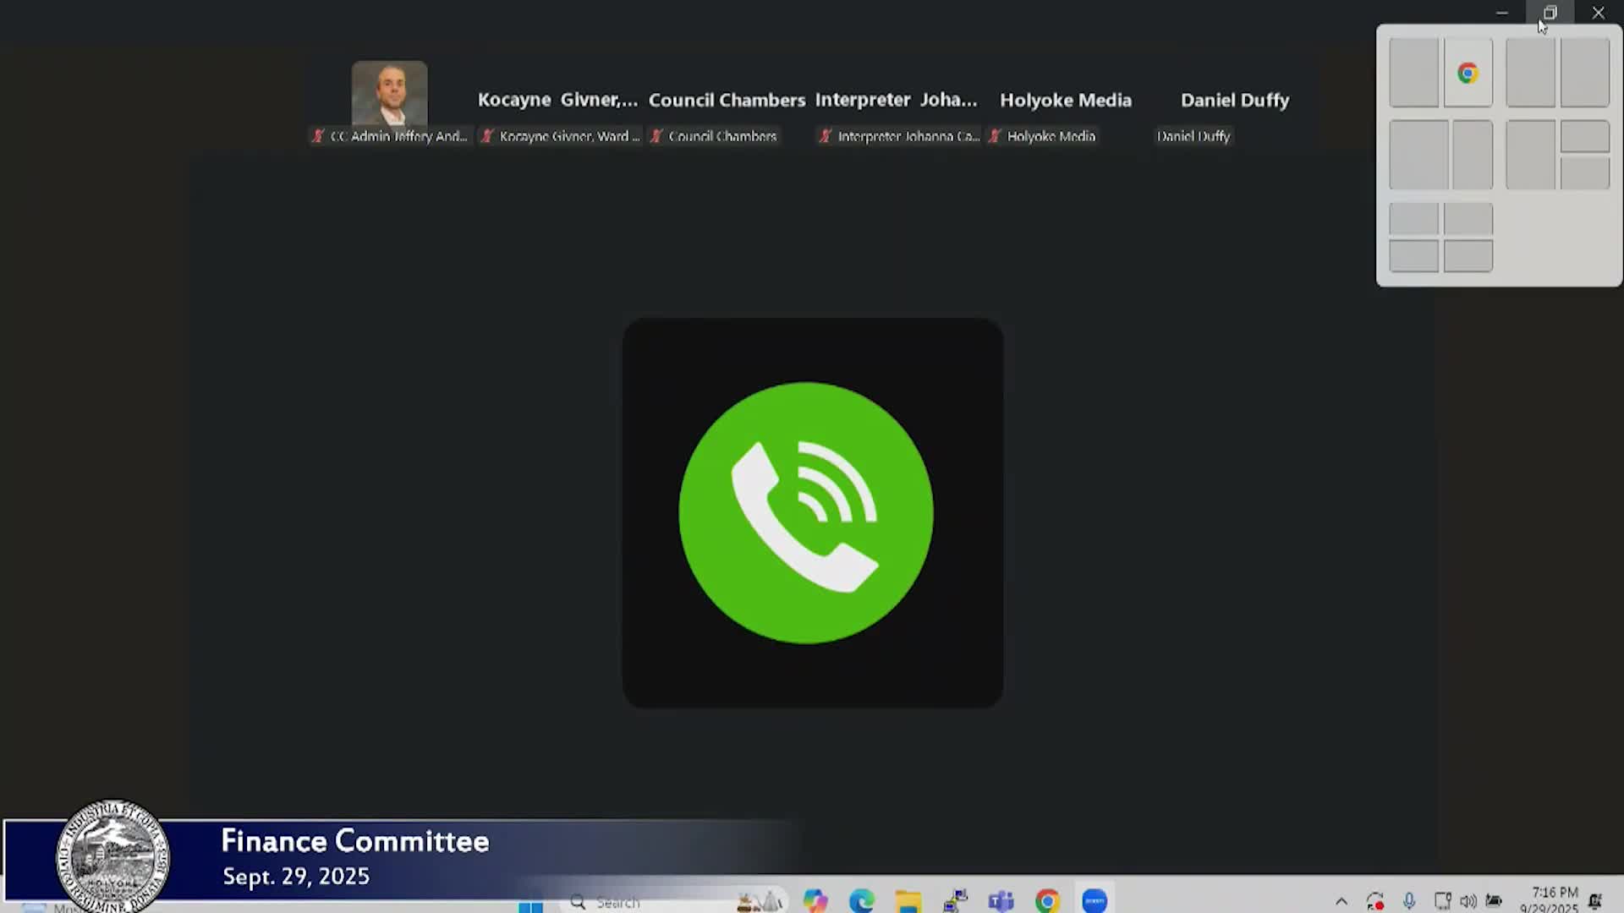The width and height of the screenshot is (1624, 913).
Task: Click the volume speaker icon in the tray
Action: [x=1468, y=901]
